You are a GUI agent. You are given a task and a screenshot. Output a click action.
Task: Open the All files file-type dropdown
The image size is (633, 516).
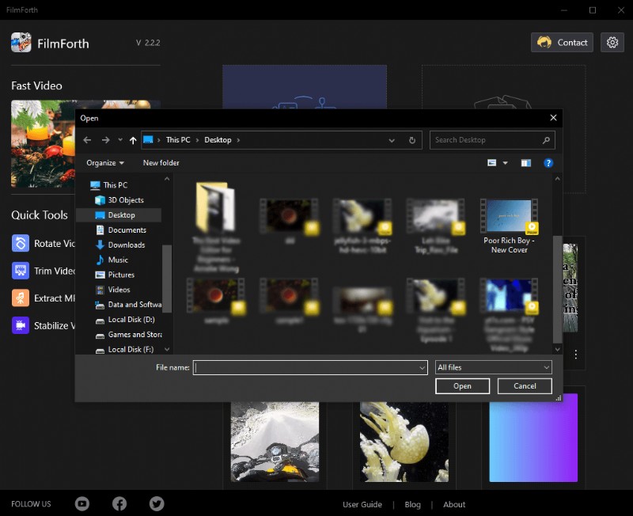[x=492, y=367]
